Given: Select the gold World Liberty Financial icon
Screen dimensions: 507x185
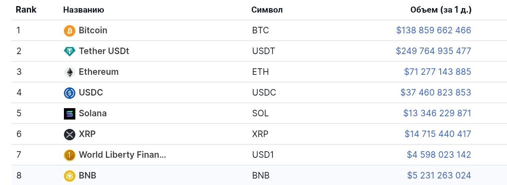Looking at the screenshot, I should click(x=70, y=155).
